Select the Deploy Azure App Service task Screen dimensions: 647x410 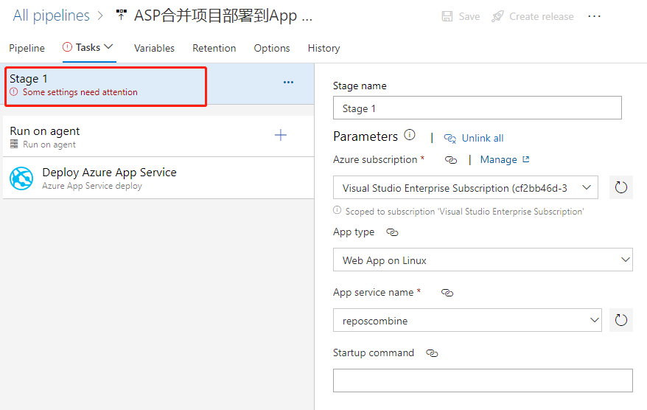tap(158, 178)
